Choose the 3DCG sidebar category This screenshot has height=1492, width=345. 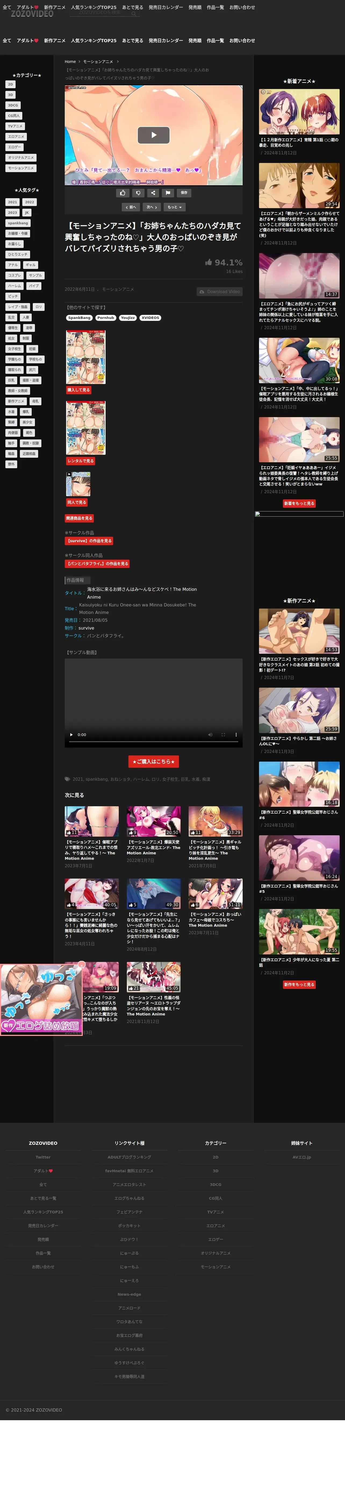tap(13, 105)
